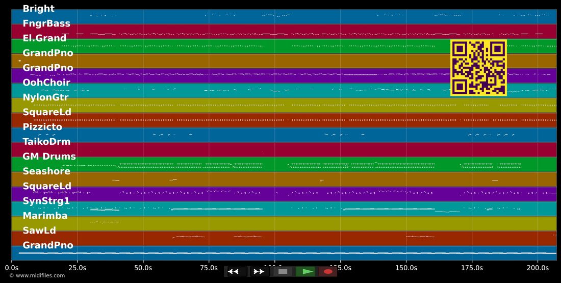This screenshot has width=561, height=283.
Task: Select the NylonGtr track label
Action: [x=45, y=97]
